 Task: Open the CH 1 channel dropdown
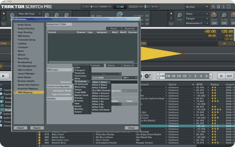click(x=130, y=78)
